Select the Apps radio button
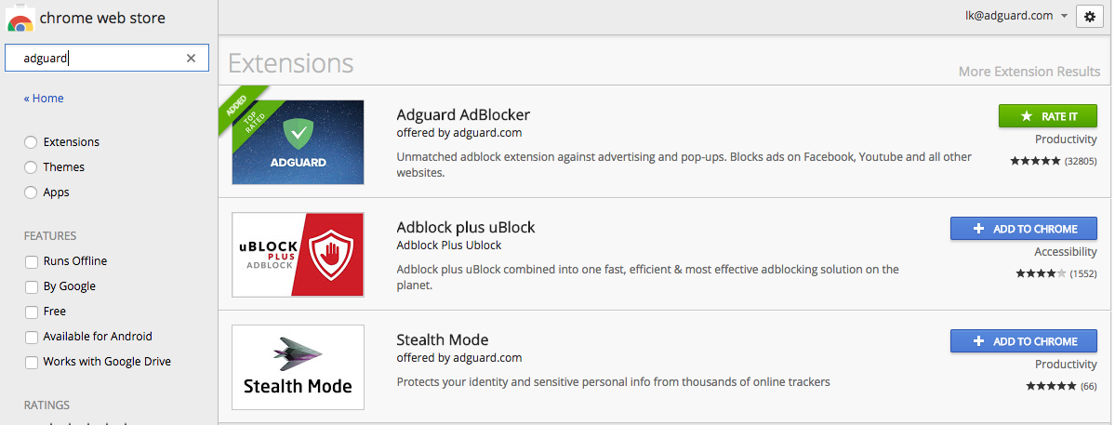The image size is (1115, 425). click(31, 193)
